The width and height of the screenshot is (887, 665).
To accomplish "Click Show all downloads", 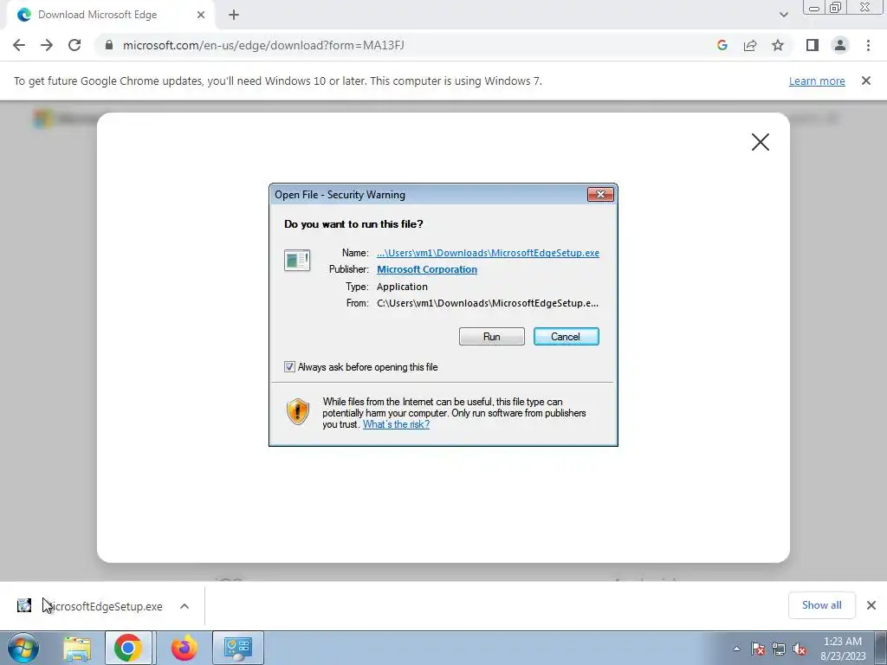I will coord(821,605).
